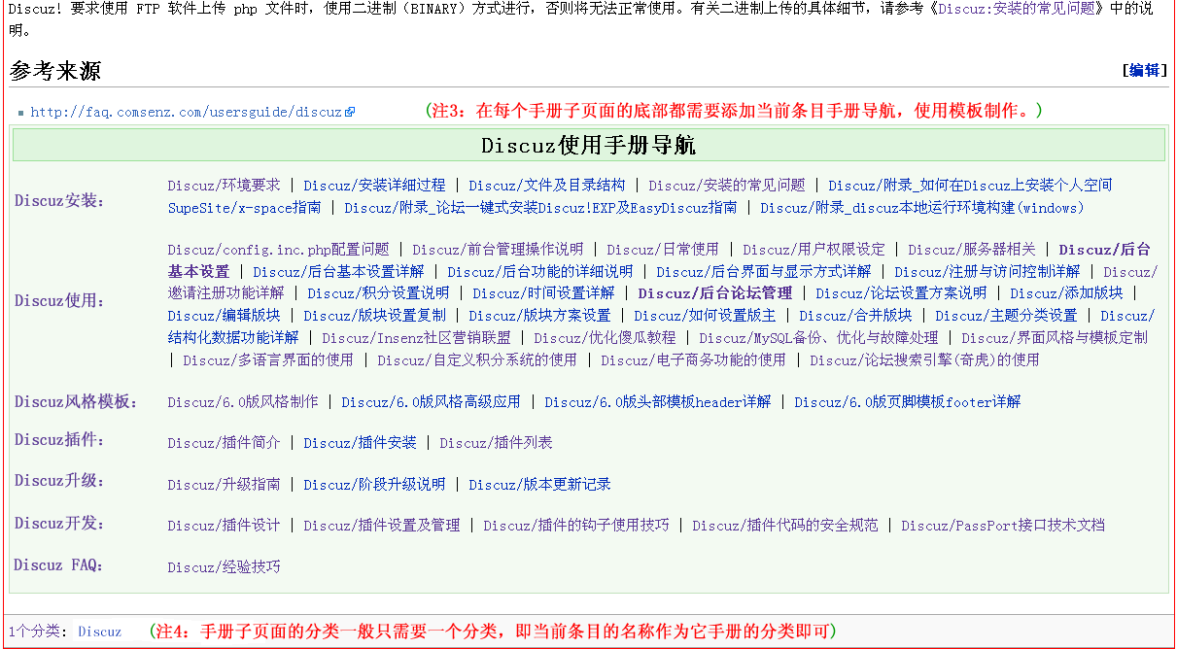Open Discuz/经验技巧 page
The width and height of the screenshot is (1177, 649).
224,567
